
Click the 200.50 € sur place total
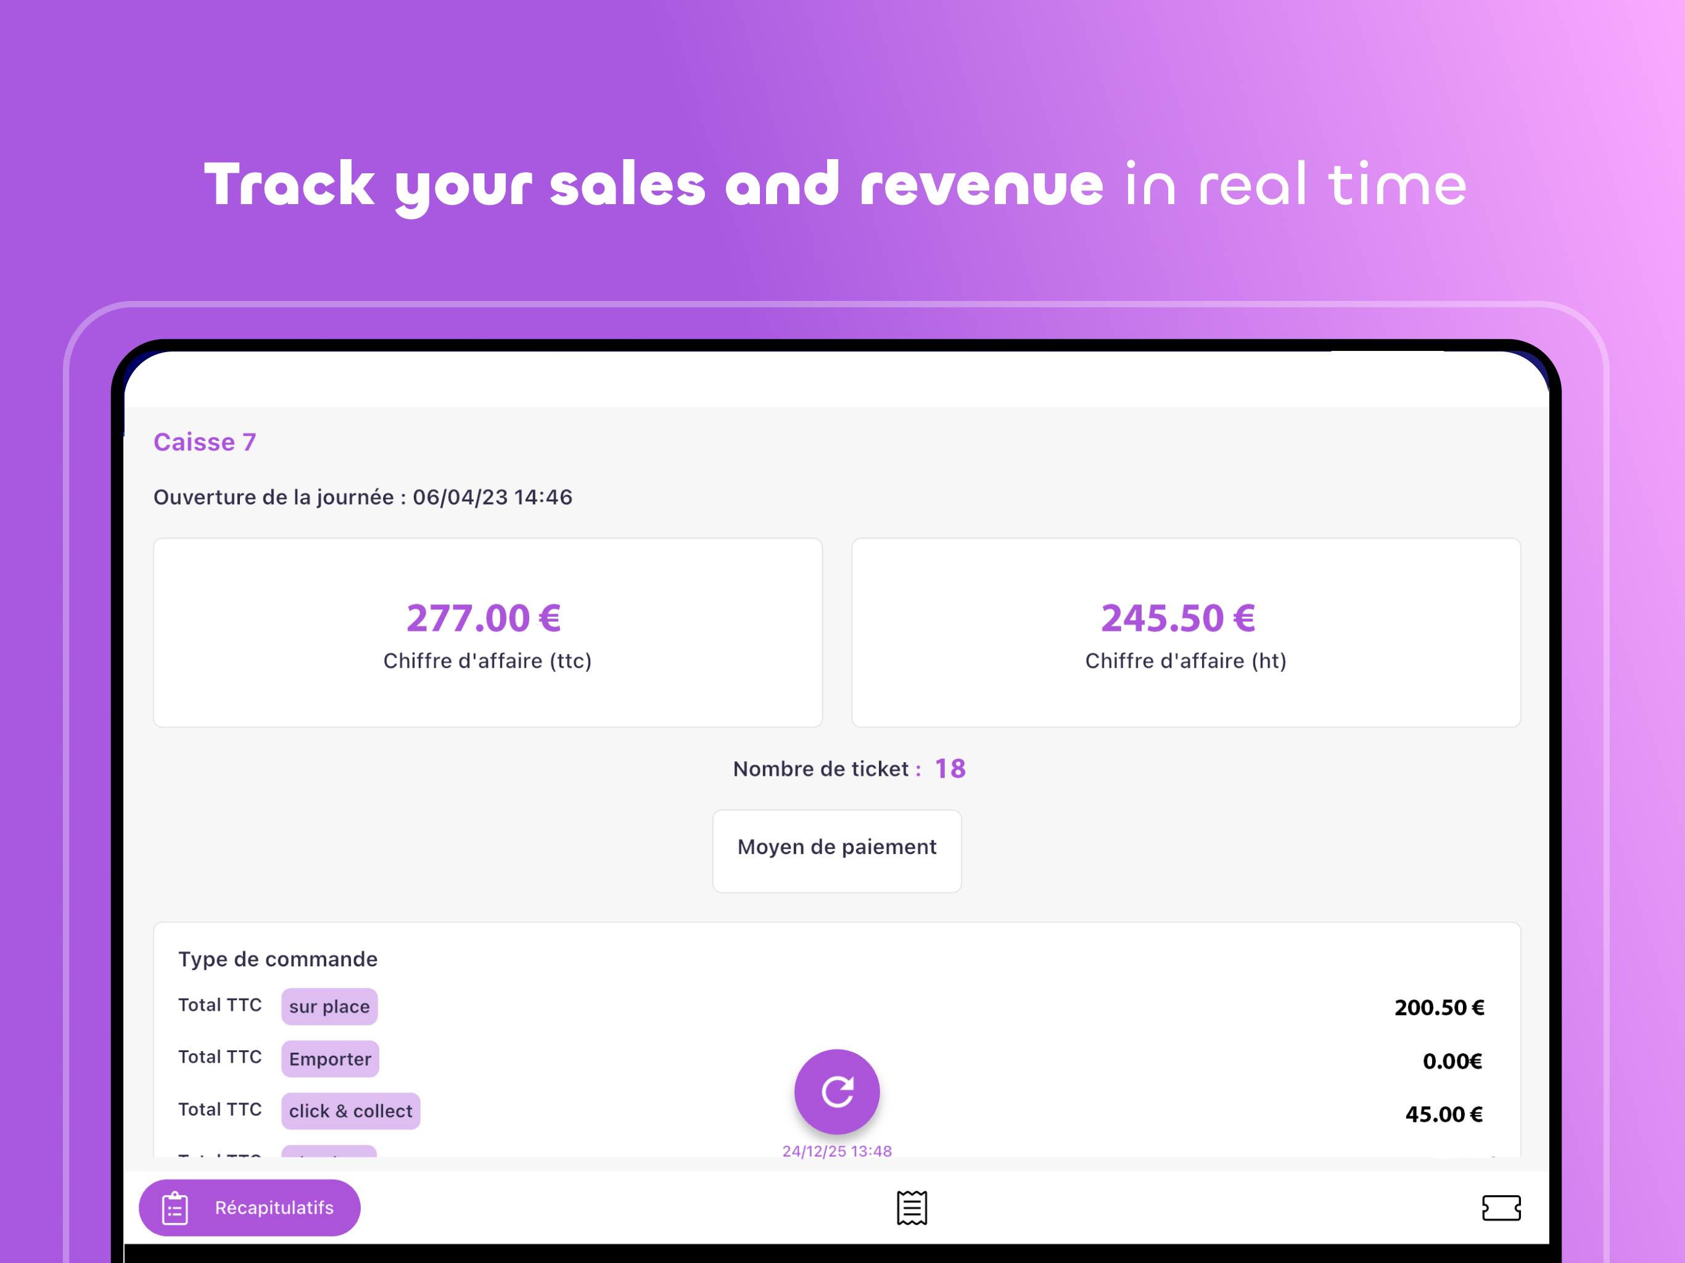point(1439,1007)
